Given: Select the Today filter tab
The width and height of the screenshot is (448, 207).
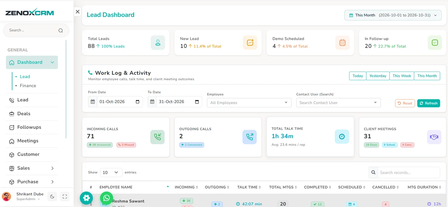Looking at the screenshot, I should point(357,76).
